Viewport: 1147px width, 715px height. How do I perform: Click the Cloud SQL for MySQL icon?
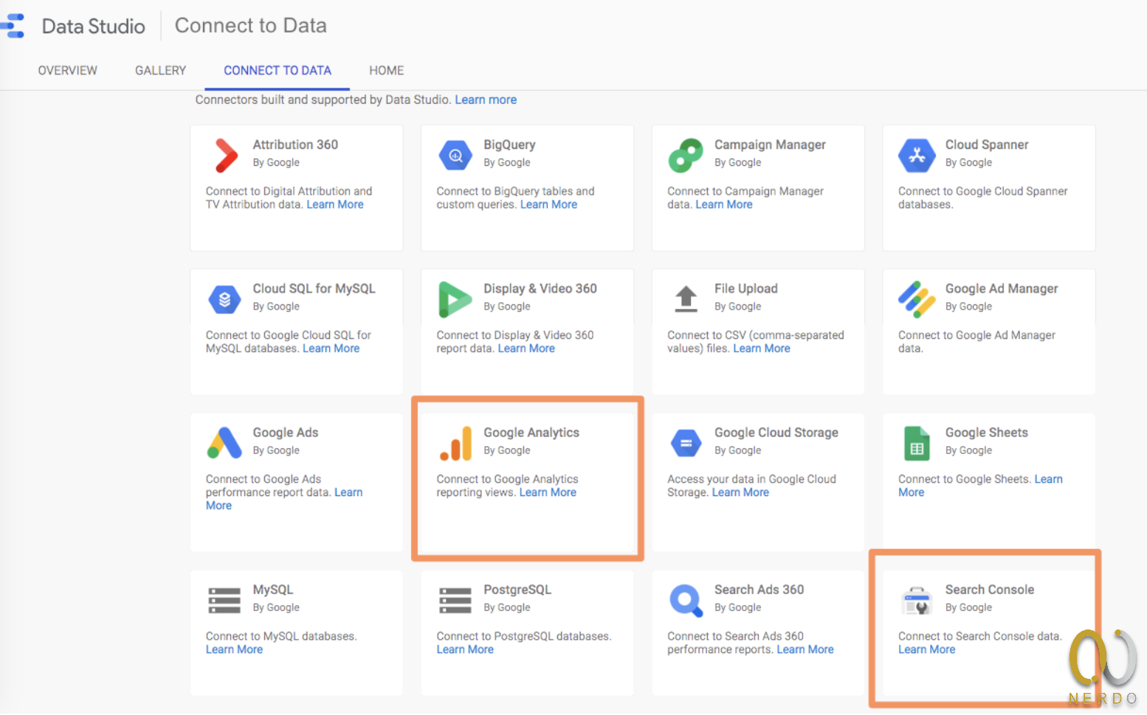pyautogui.click(x=224, y=299)
